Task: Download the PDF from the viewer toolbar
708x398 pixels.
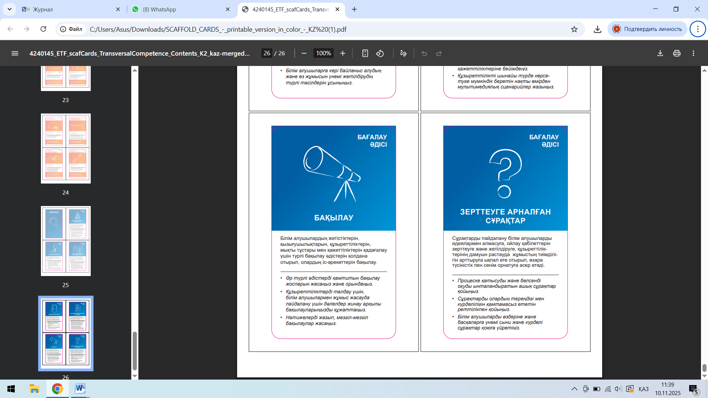Action: (660, 53)
